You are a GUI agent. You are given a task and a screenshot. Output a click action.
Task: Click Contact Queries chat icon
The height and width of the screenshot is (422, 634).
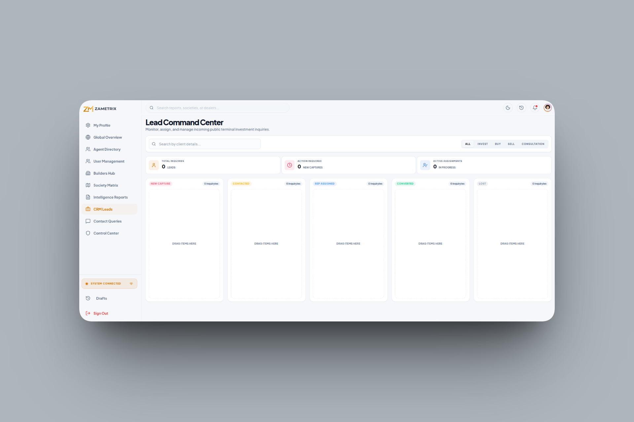(x=88, y=221)
